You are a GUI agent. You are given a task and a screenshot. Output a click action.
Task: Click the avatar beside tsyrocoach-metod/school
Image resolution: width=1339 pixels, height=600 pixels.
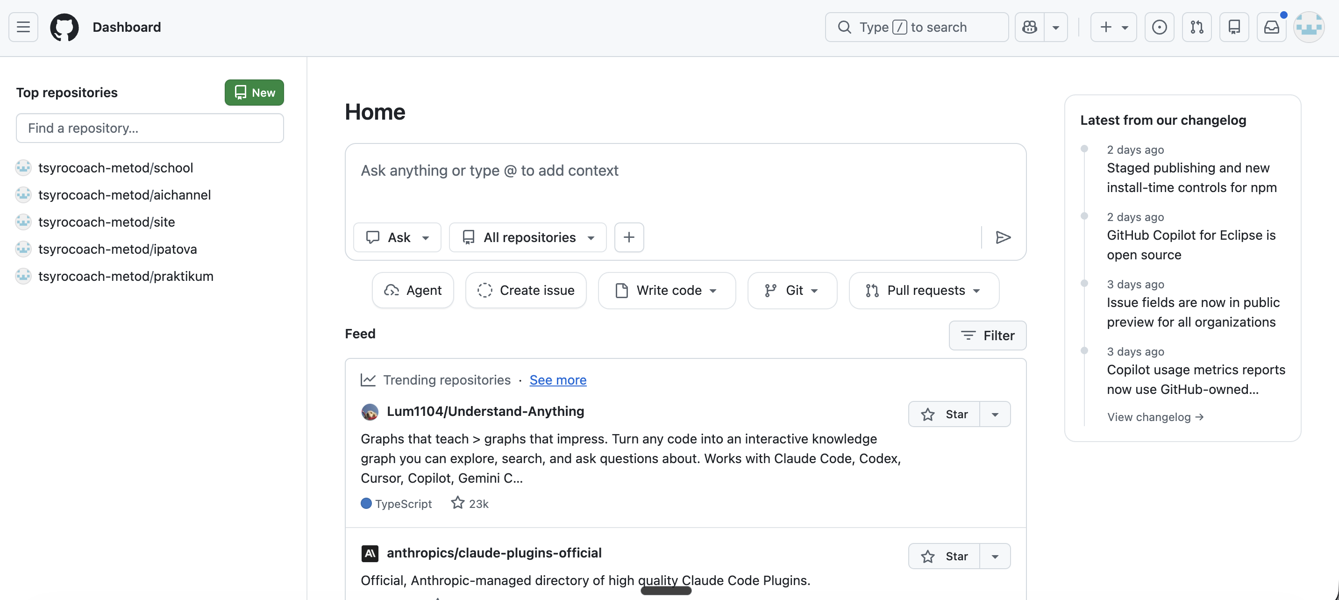click(23, 167)
